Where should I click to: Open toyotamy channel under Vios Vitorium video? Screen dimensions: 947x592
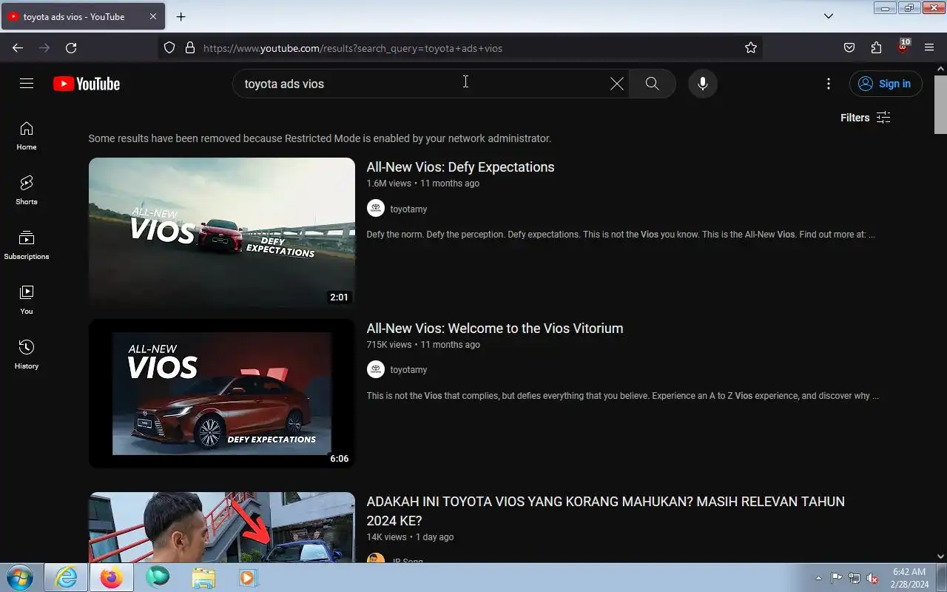point(408,370)
